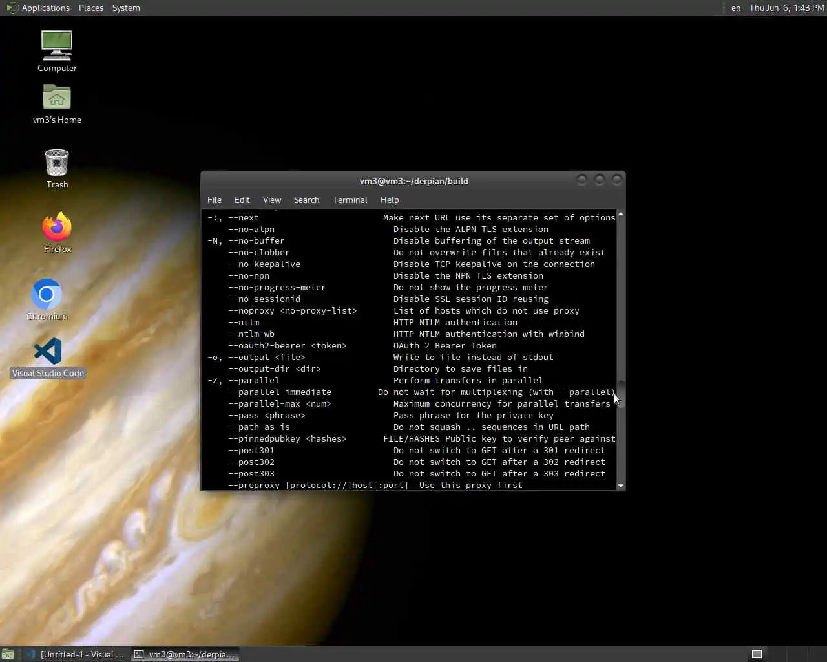Open the terminal Search menu
The height and width of the screenshot is (662, 827).
pos(306,200)
